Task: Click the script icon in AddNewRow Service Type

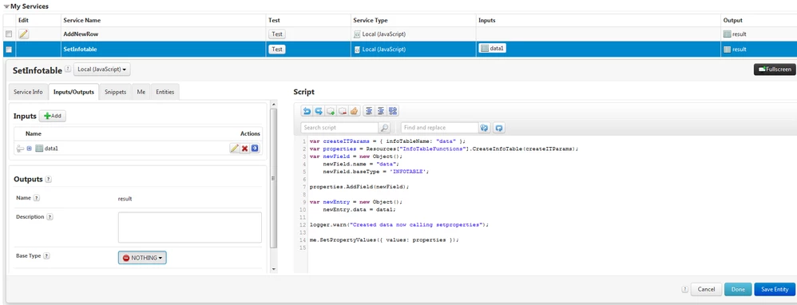Action: click(x=357, y=34)
